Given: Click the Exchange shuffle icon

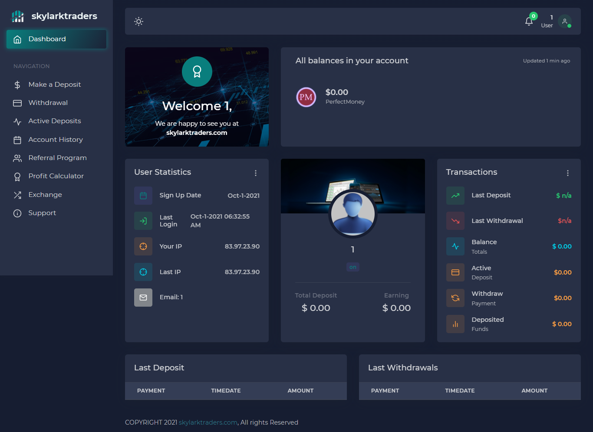Looking at the screenshot, I should (x=17, y=195).
